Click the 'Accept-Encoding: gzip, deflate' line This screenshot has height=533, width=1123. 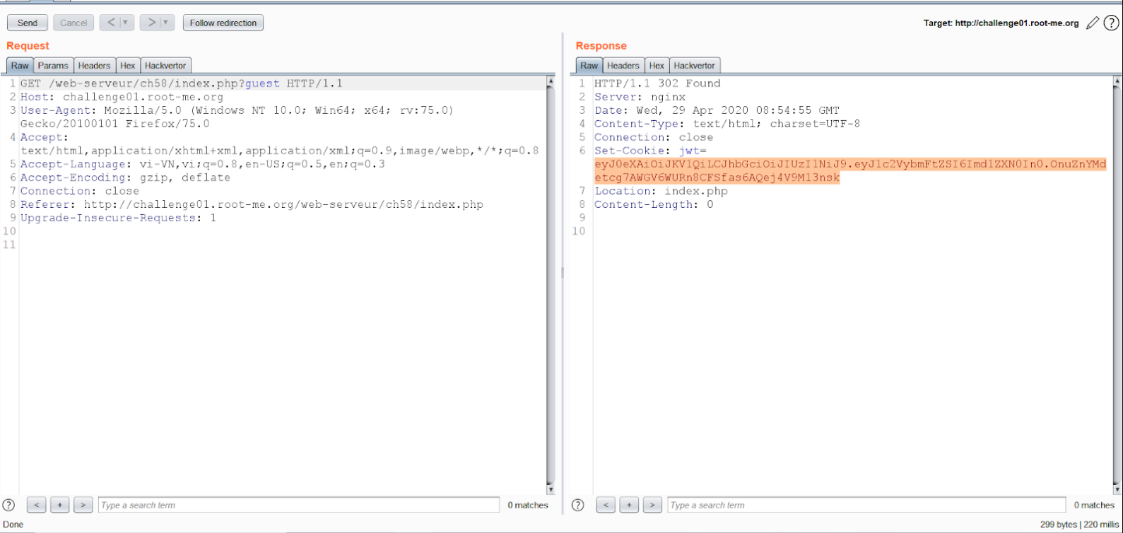[125, 177]
